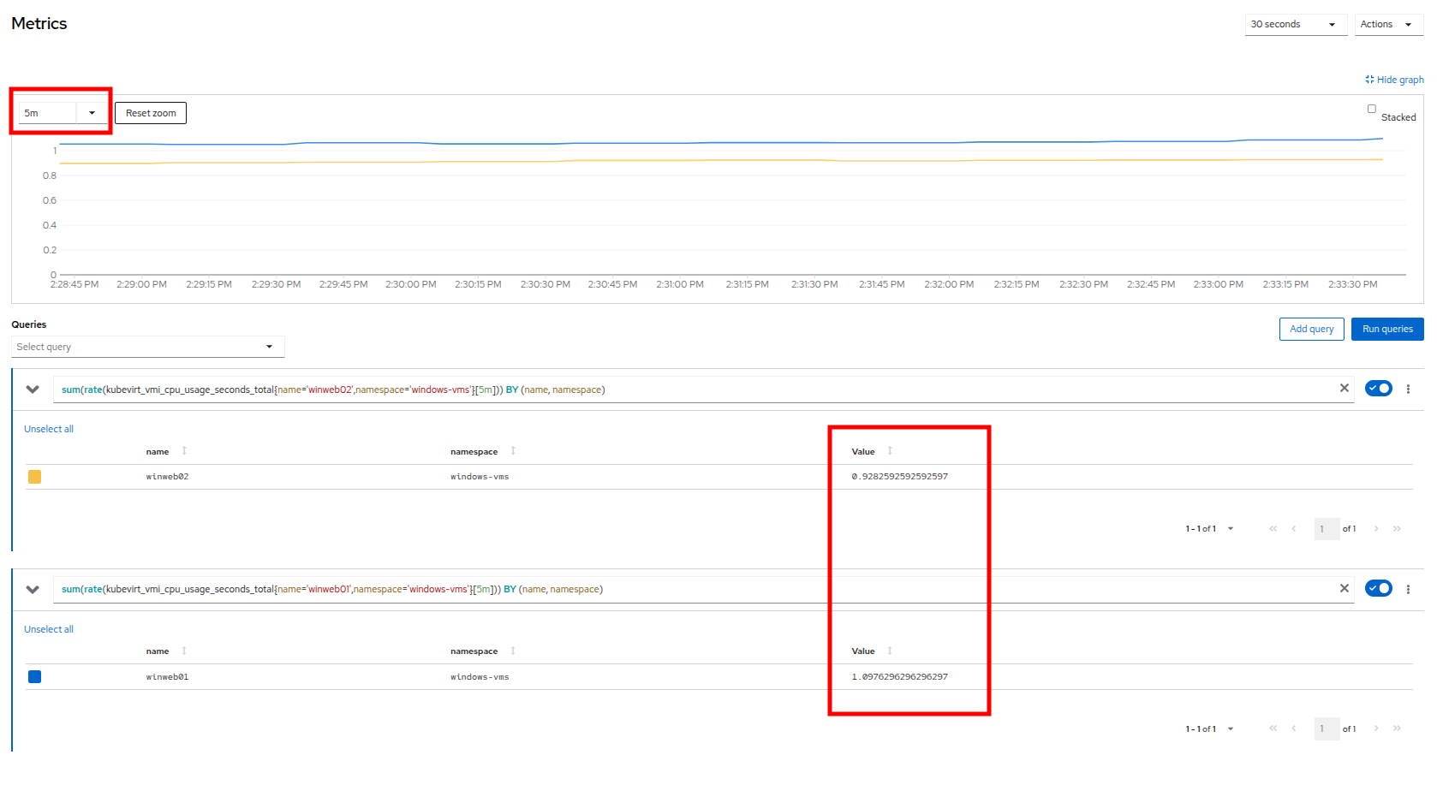Screen dimensions: 1437x785
Task: Remove the winweb01 query with X icon
Action: tap(1344, 588)
